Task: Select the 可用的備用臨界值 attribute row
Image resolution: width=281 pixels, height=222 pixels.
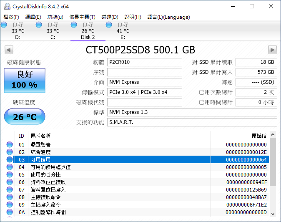Action: pos(136,167)
